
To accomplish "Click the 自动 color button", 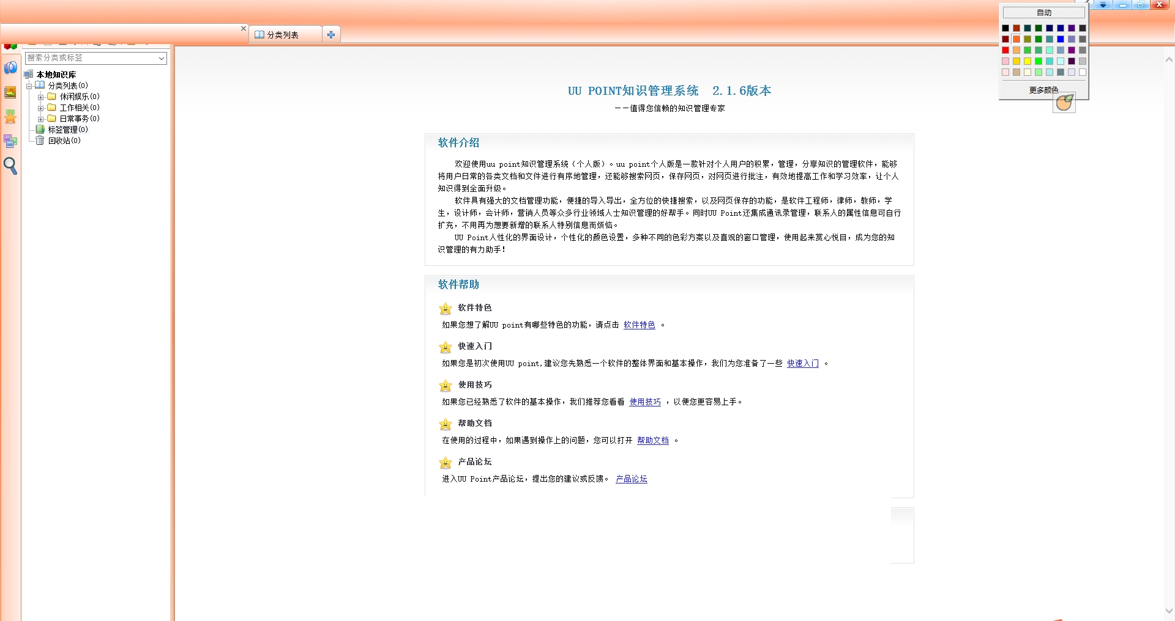I will click(1043, 13).
